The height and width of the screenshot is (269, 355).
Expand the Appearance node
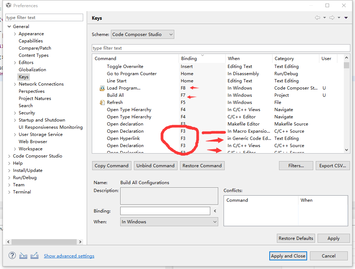(x=15, y=34)
